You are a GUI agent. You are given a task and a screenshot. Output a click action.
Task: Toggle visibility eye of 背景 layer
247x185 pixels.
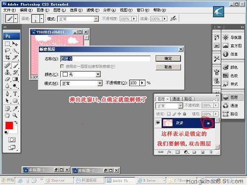coord(158,123)
